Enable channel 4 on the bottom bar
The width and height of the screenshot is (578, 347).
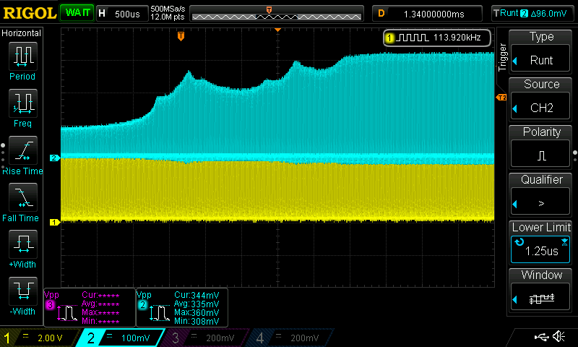(289, 338)
